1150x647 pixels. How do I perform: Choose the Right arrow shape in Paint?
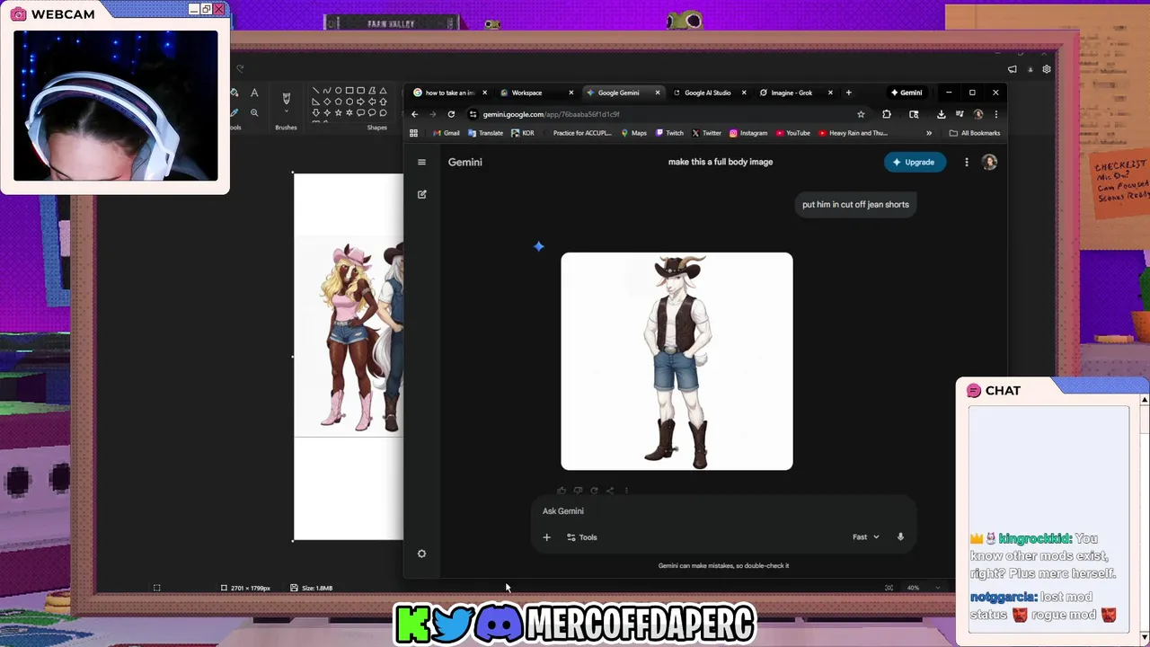pyautogui.click(x=360, y=102)
